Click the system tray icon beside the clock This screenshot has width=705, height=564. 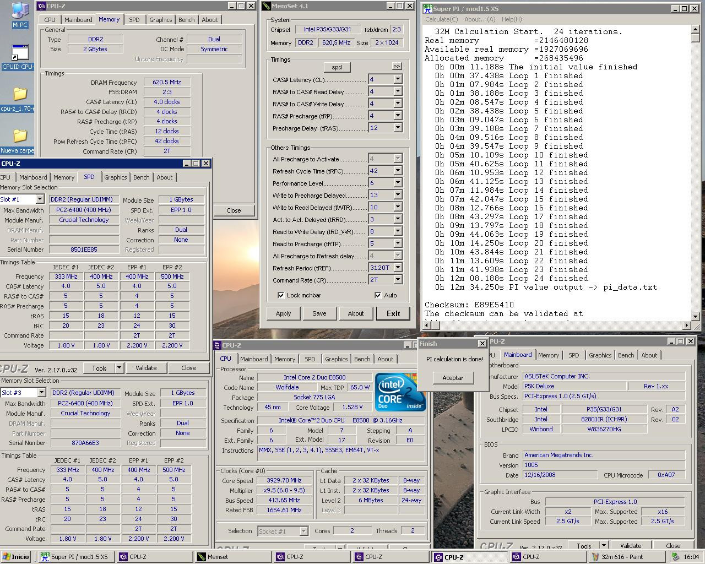tap(675, 557)
